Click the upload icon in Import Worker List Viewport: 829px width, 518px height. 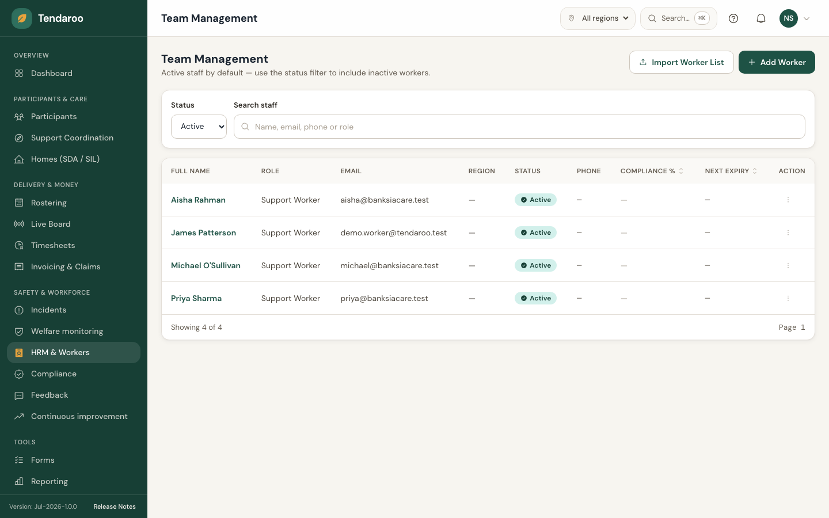coord(643,62)
